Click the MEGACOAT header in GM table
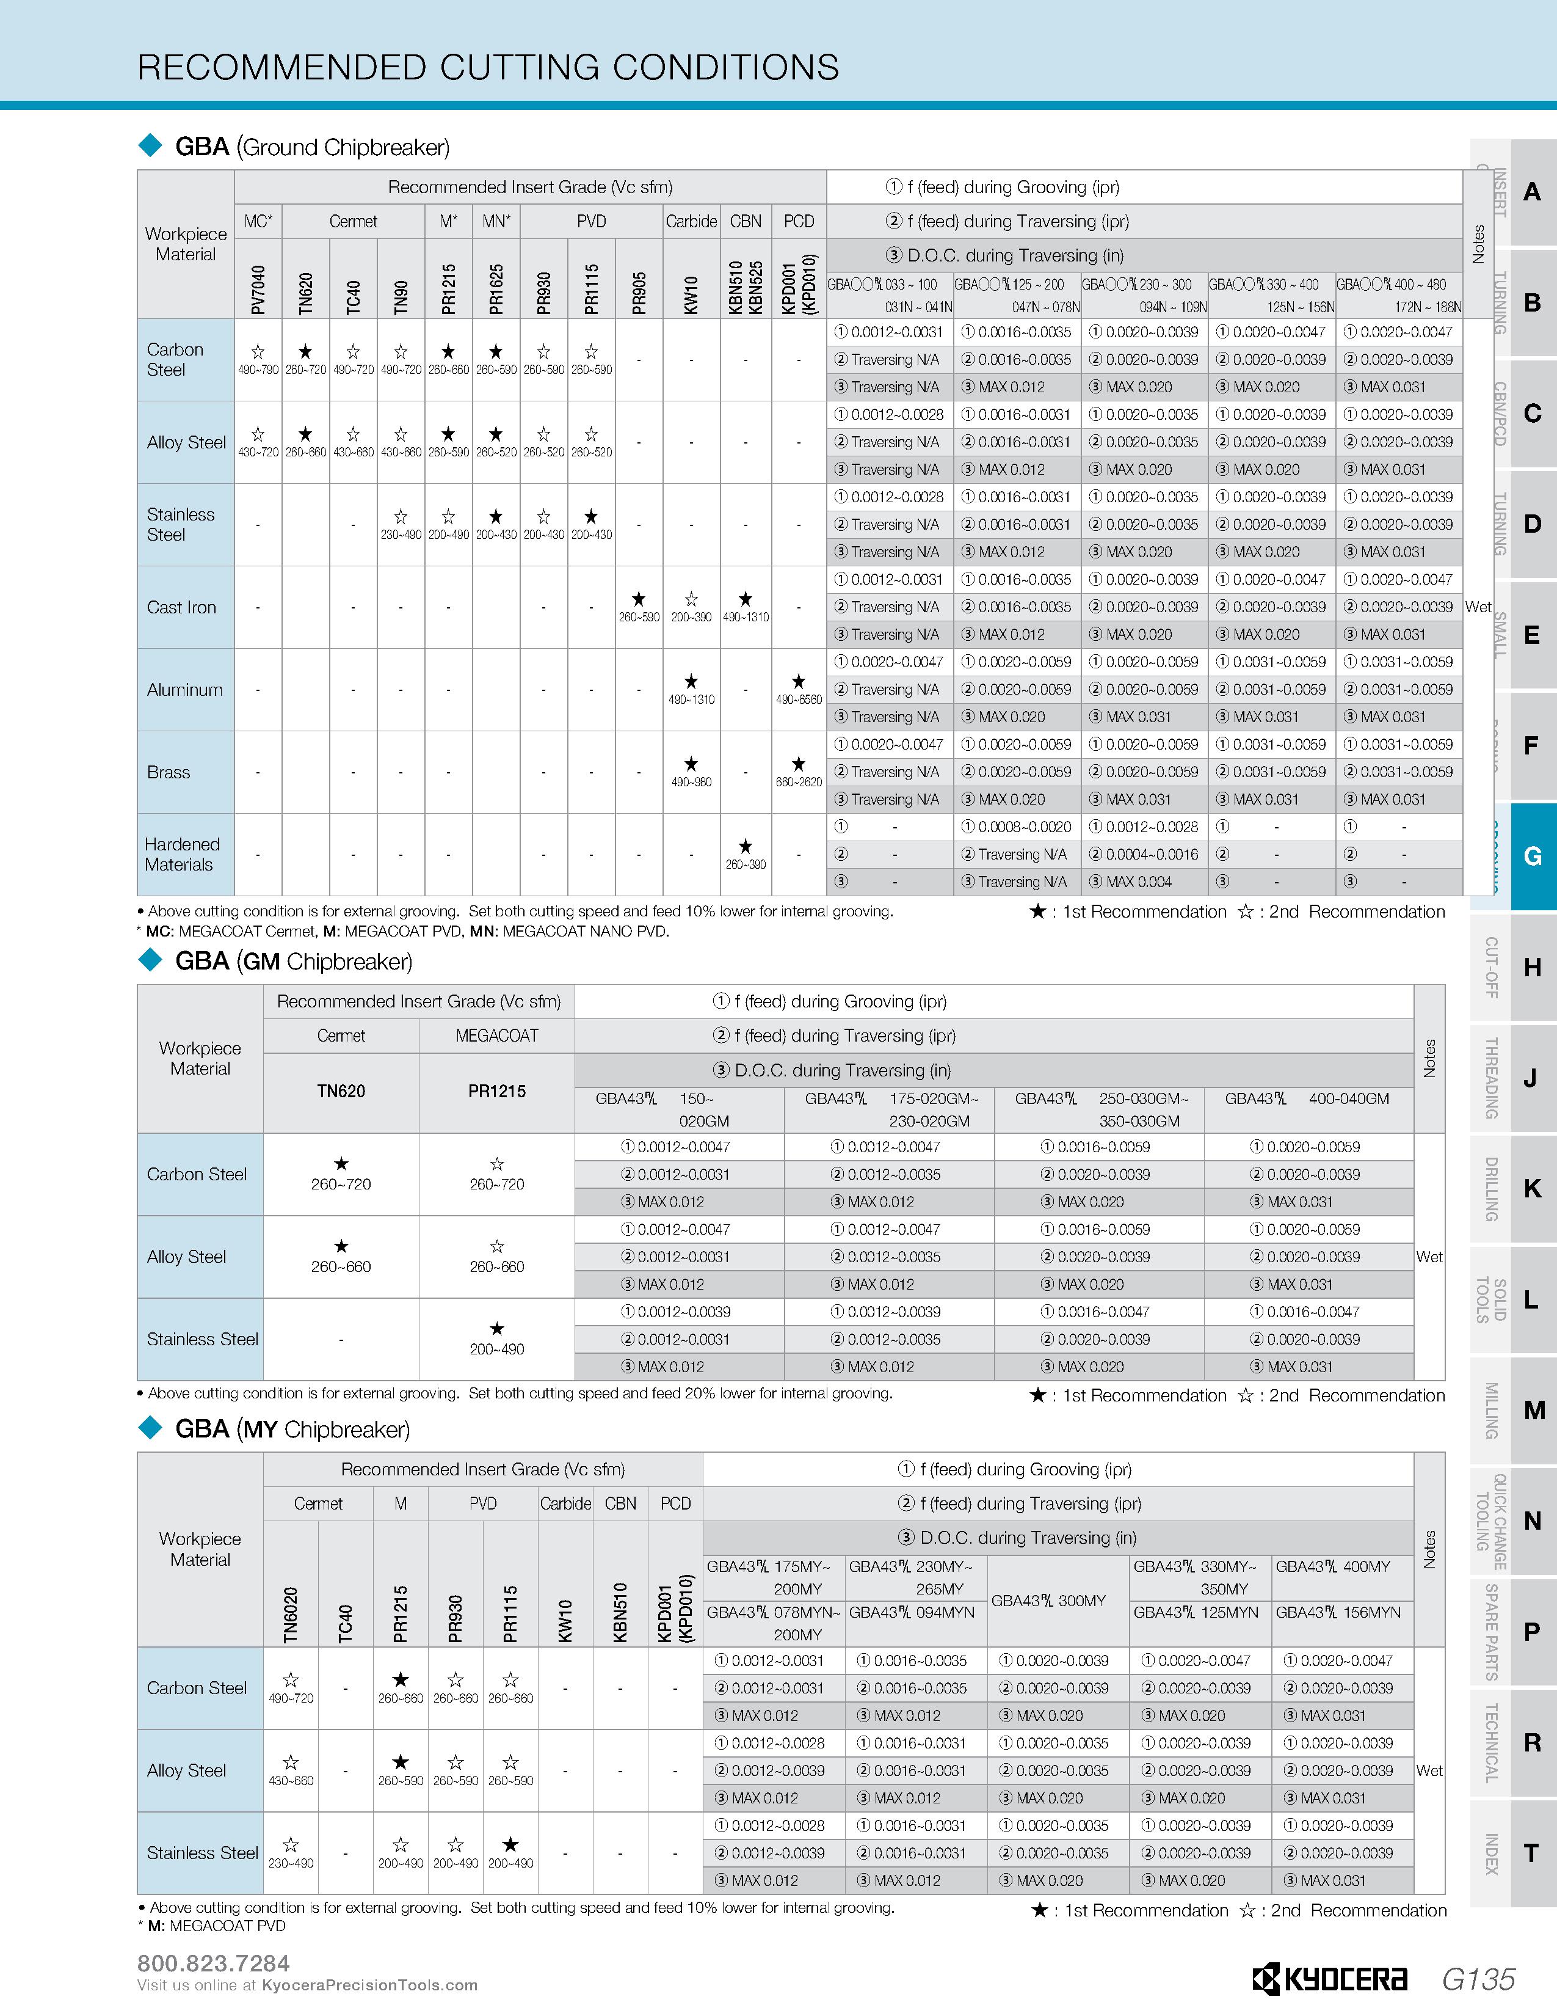Screen dimensions: 1557x2016 coord(497,1035)
